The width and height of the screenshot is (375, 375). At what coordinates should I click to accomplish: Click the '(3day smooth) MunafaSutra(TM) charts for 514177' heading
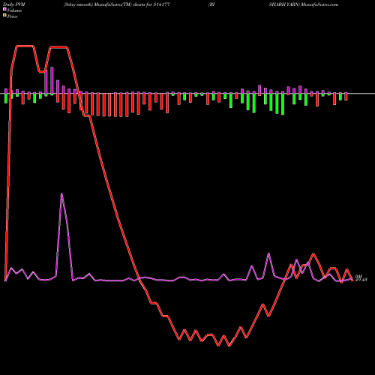[116, 4]
